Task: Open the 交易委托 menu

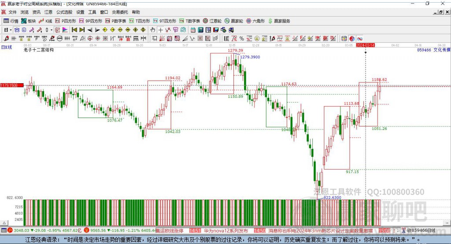Action: click(120, 12)
